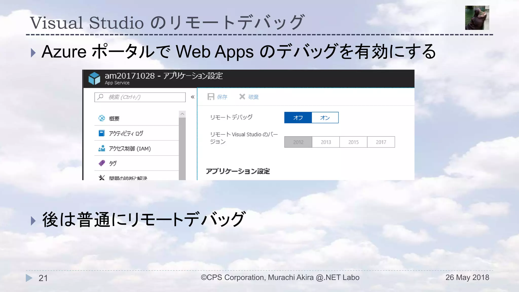Click the リモート デバッグ label
The height and width of the screenshot is (292, 519).
click(231, 117)
